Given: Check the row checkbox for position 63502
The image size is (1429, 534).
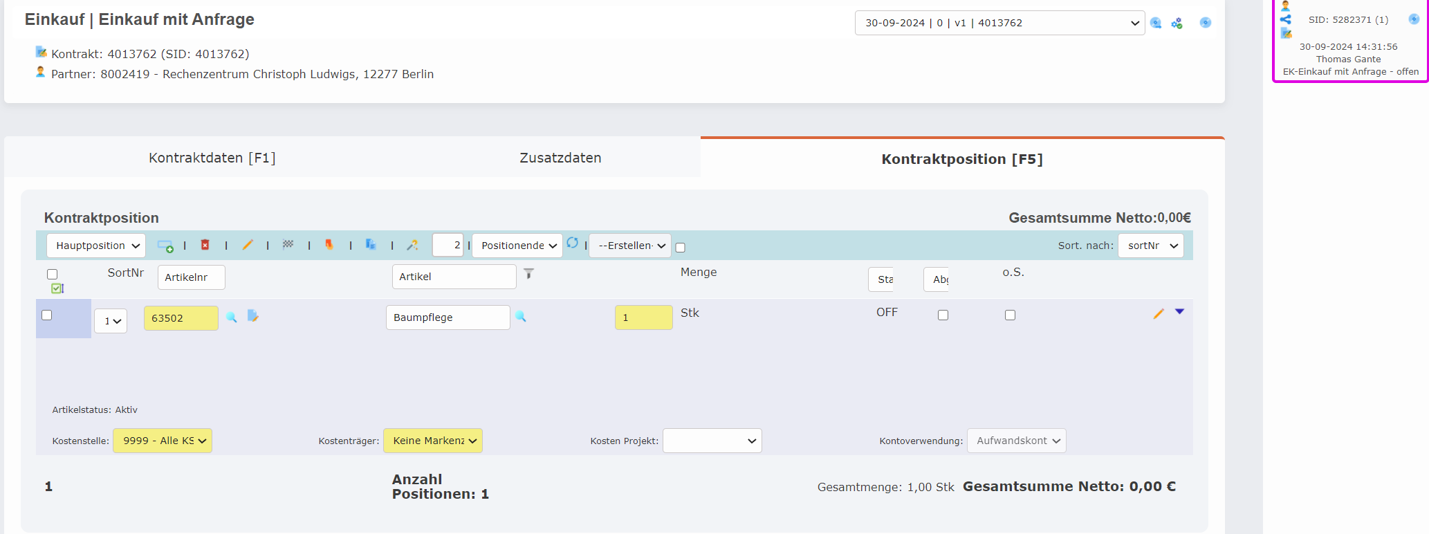Looking at the screenshot, I should point(47,315).
